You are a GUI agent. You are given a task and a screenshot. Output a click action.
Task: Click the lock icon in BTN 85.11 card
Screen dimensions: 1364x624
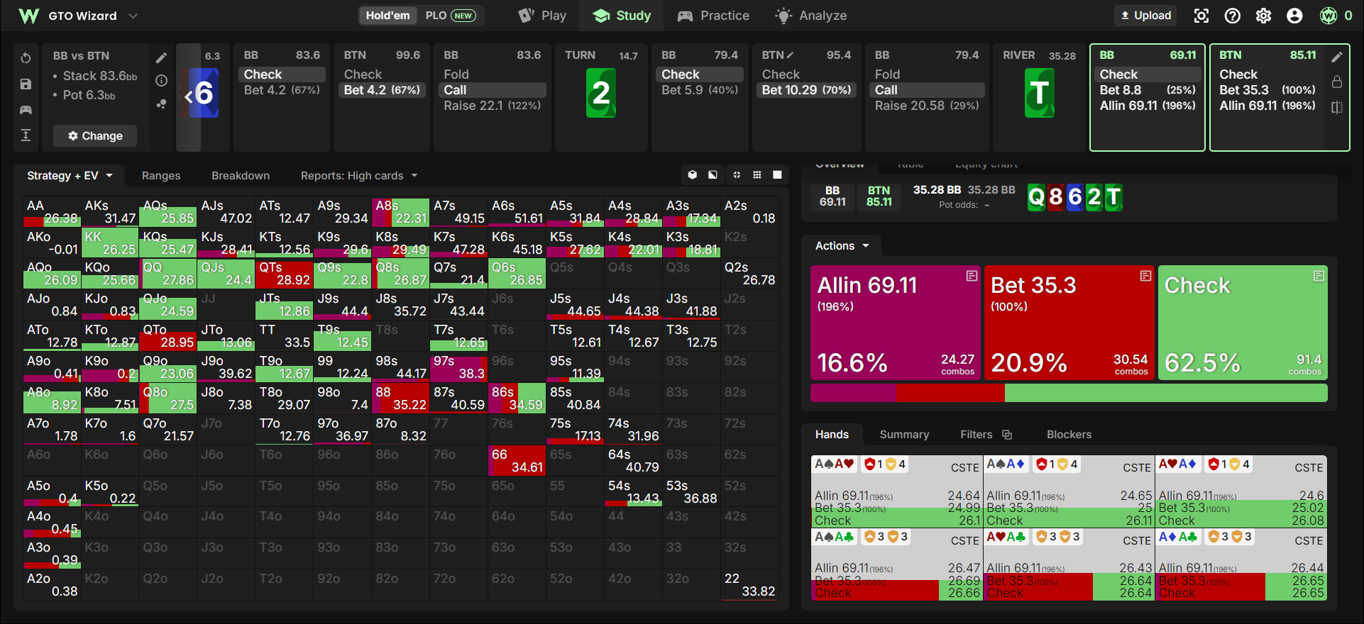[1337, 82]
